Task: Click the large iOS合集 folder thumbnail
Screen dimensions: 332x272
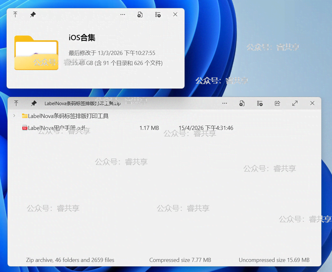Action: pyautogui.click(x=36, y=53)
